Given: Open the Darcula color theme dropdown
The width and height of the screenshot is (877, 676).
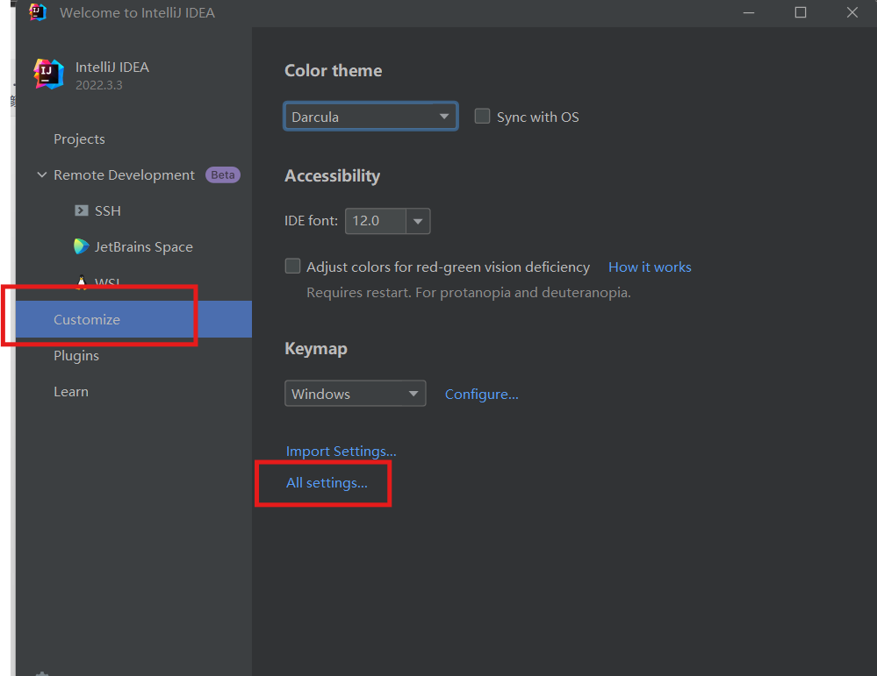Looking at the screenshot, I should (370, 117).
